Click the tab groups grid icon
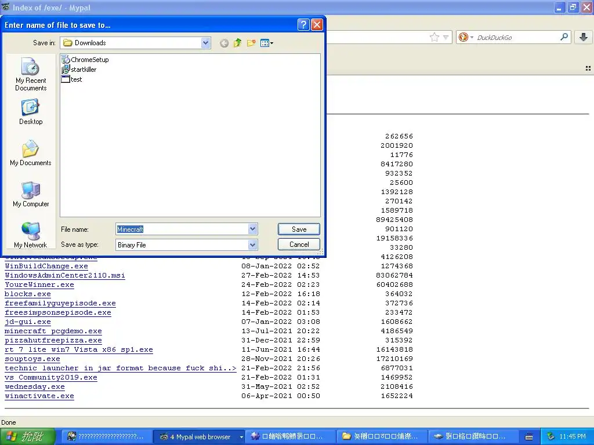 coord(588,68)
